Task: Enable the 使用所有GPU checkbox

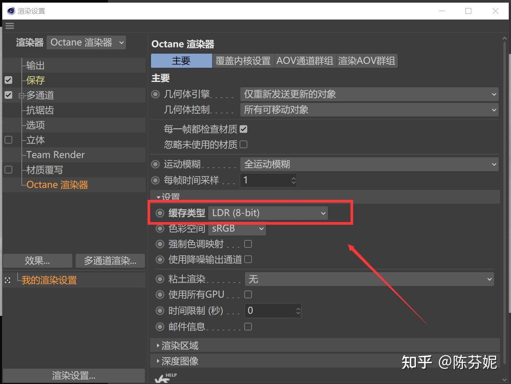Action: coord(248,294)
